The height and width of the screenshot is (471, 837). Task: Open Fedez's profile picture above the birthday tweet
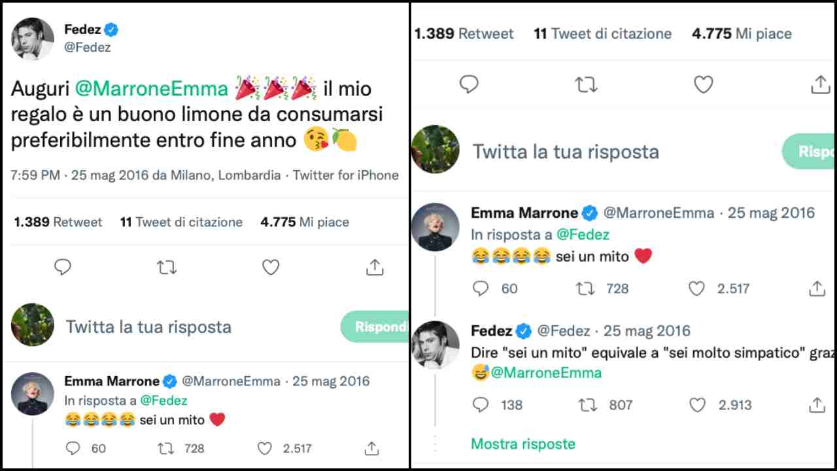(x=33, y=39)
